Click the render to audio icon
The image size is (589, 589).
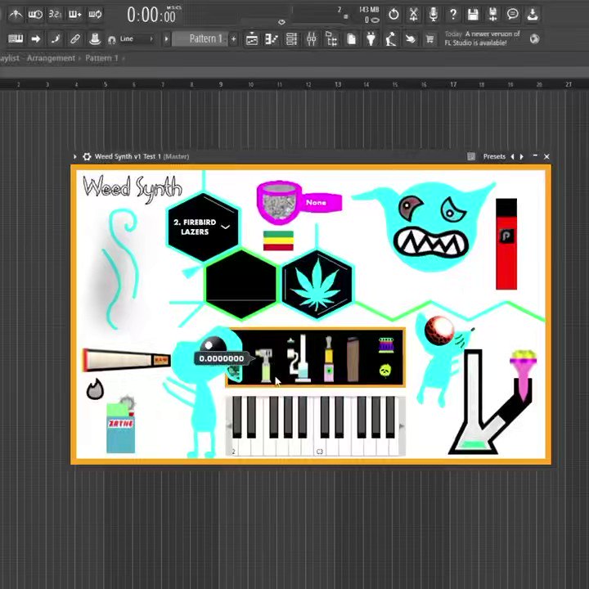click(492, 14)
